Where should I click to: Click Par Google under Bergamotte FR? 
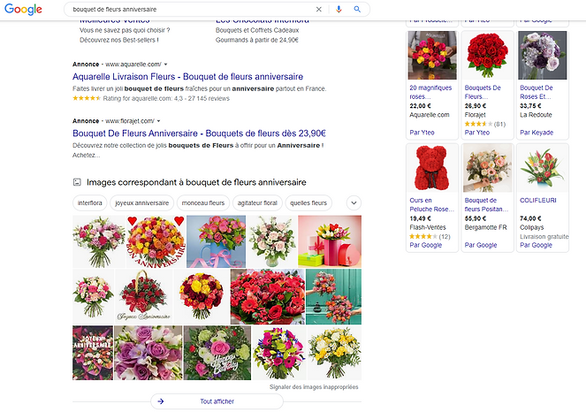[481, 245]
